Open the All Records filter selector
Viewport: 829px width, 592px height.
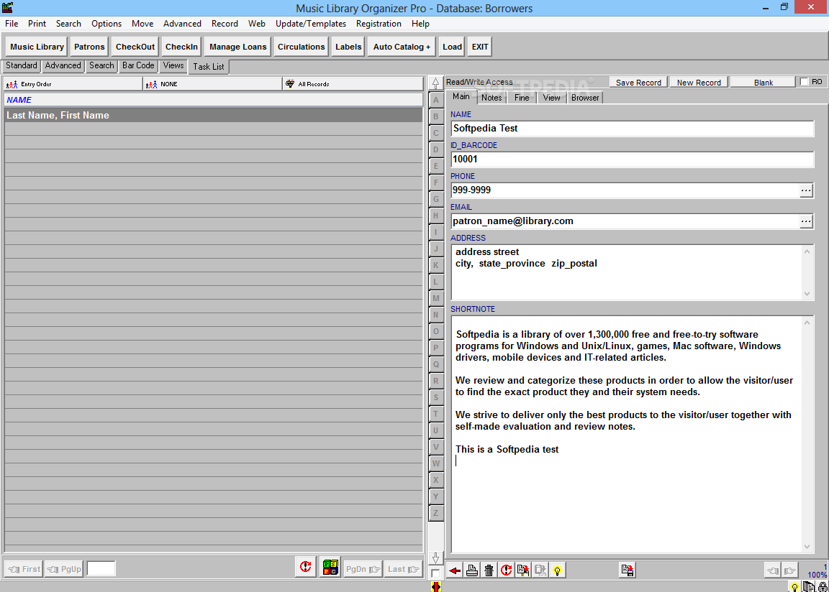[x=353, y=84]
